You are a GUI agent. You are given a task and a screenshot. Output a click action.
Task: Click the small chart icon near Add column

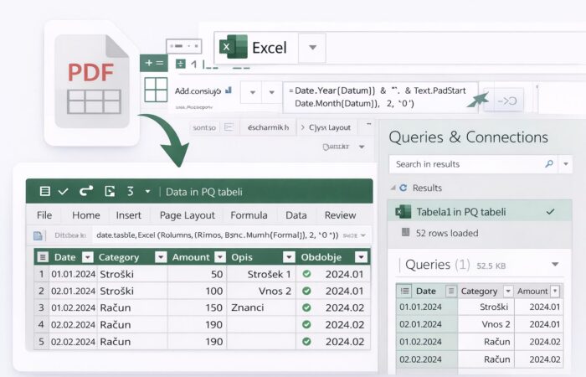229,90
